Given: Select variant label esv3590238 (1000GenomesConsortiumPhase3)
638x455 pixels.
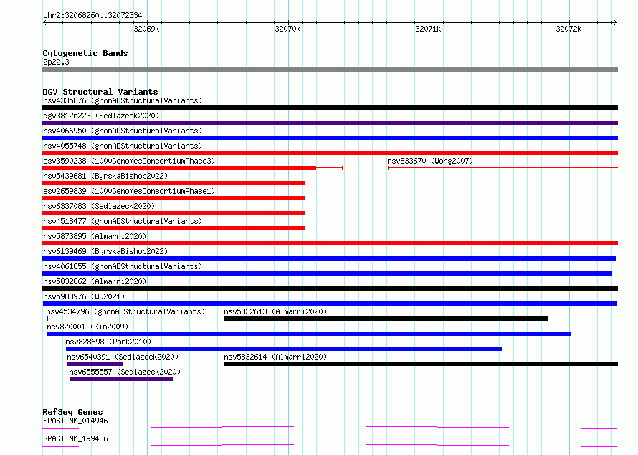Looking at the screenshot, I should click(x=129, y=161).
